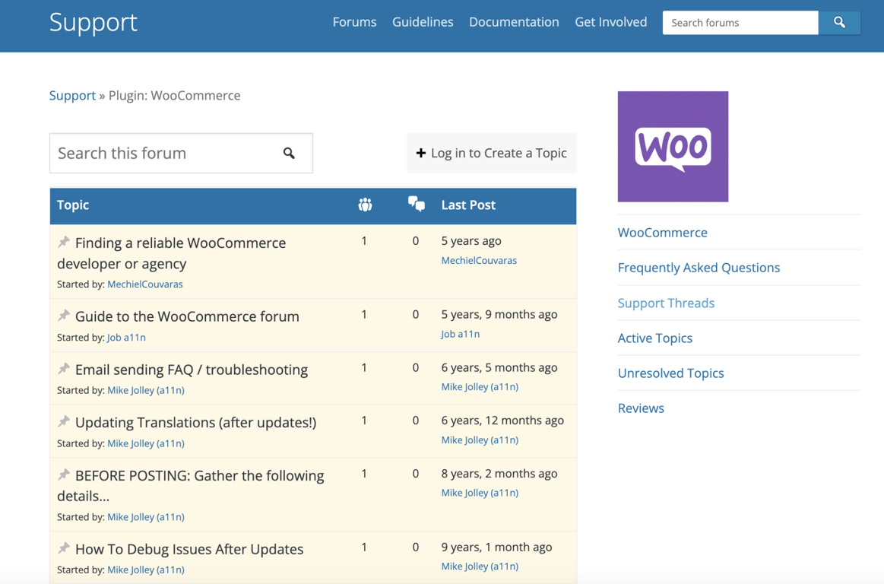Go to Get Involved in the navigation bar
Viewport: 884px width, 584px height.
point(611,22)
